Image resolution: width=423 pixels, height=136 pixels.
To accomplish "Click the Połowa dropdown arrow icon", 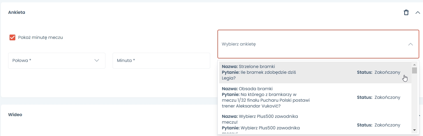I will point(97,61).
